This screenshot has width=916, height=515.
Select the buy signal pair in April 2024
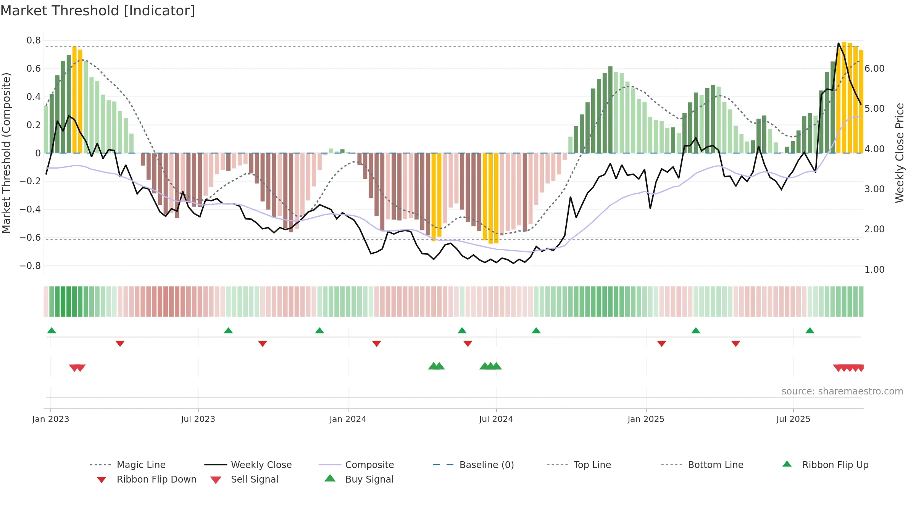coord(436,366)
